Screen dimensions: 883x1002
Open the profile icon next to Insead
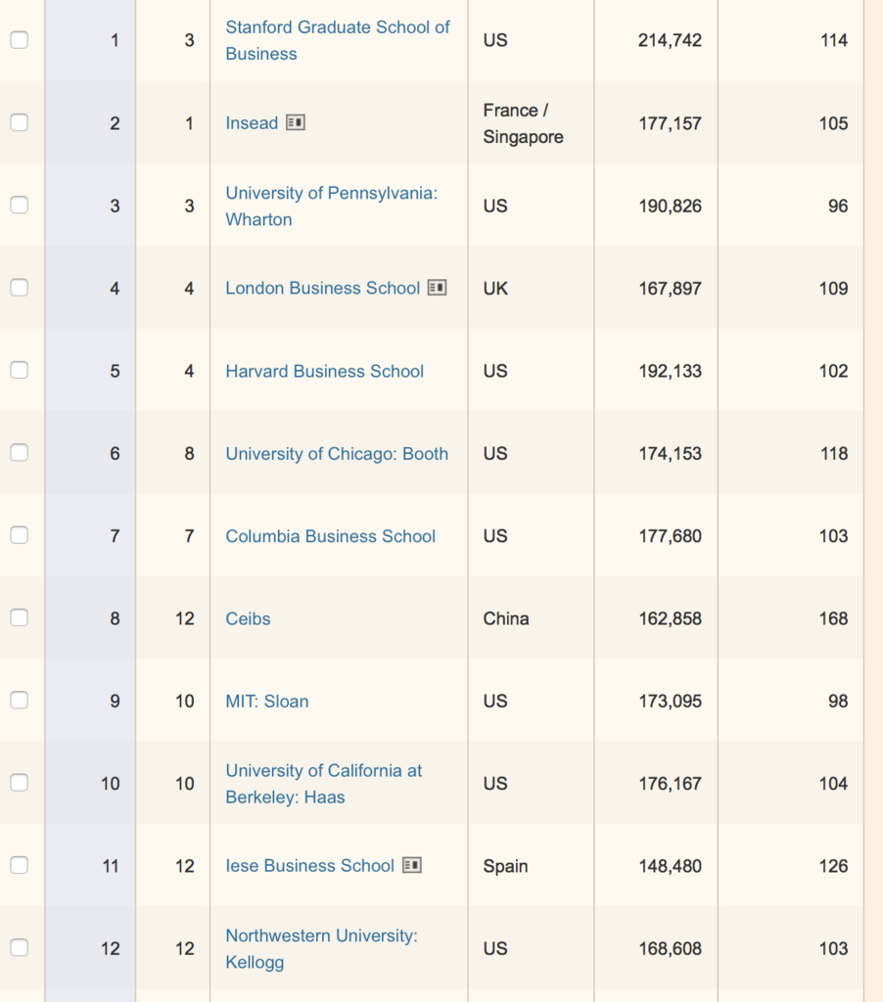tap(296, 122)
